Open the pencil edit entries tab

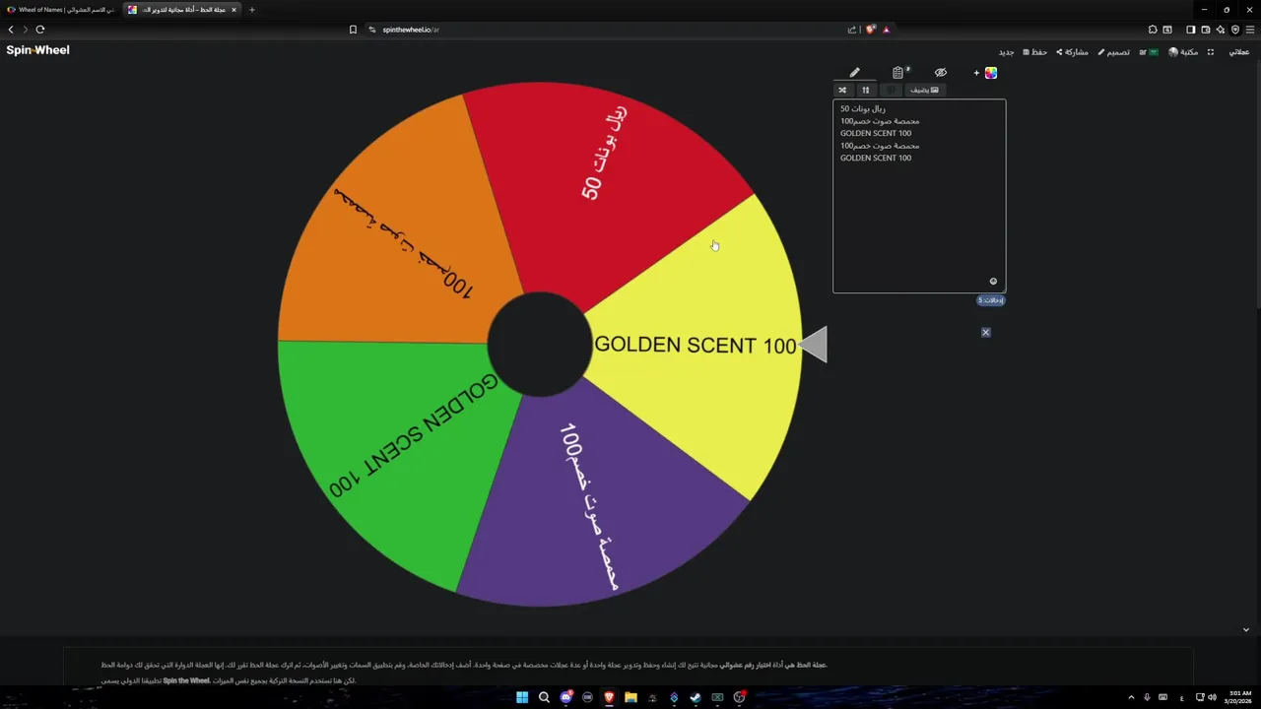[855, 73]
